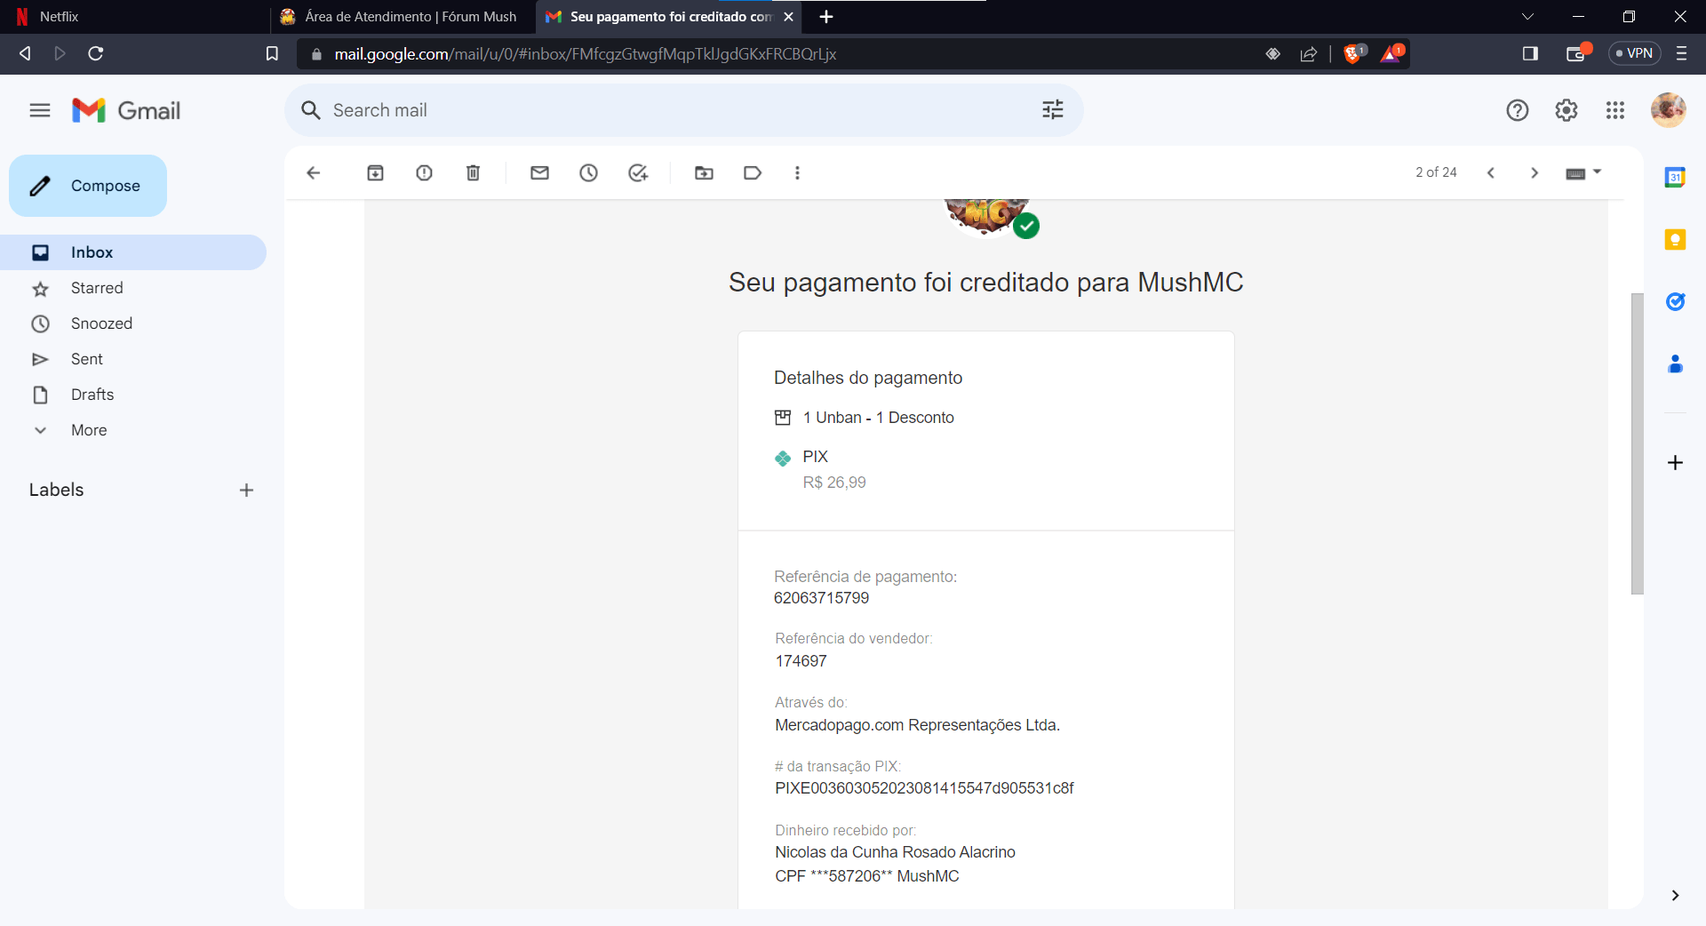
Task: Switch to Netflix tab
Action: coord(133,17)
